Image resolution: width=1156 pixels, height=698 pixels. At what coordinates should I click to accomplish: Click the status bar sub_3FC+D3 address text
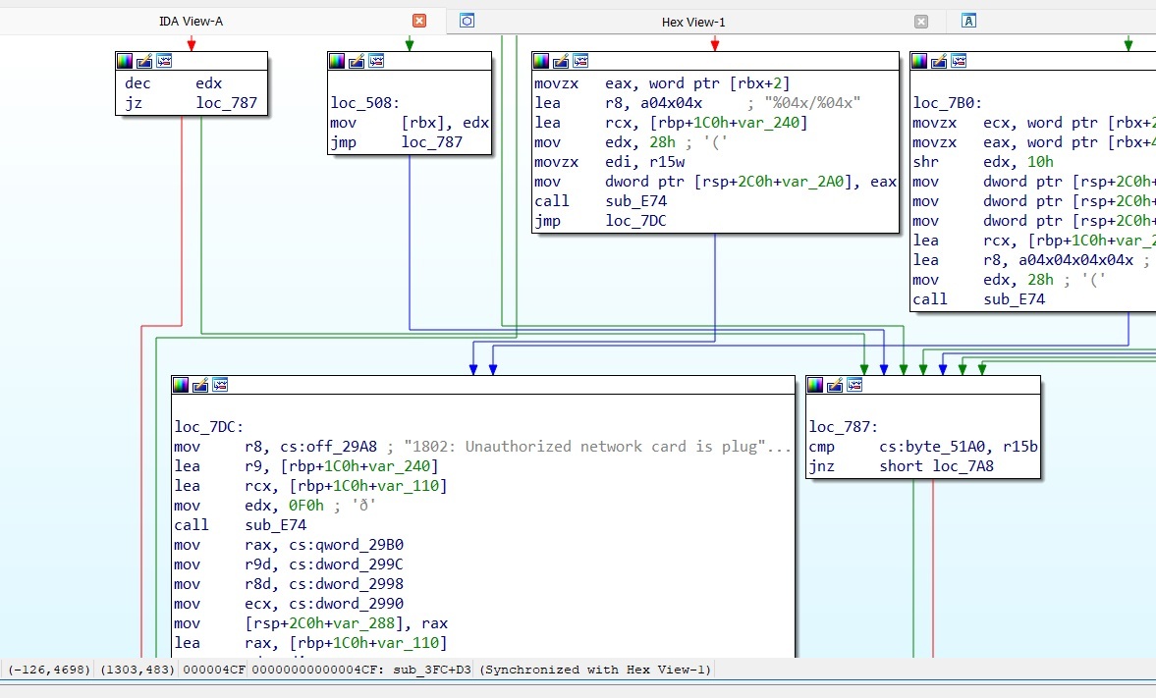tap(432, 670)
